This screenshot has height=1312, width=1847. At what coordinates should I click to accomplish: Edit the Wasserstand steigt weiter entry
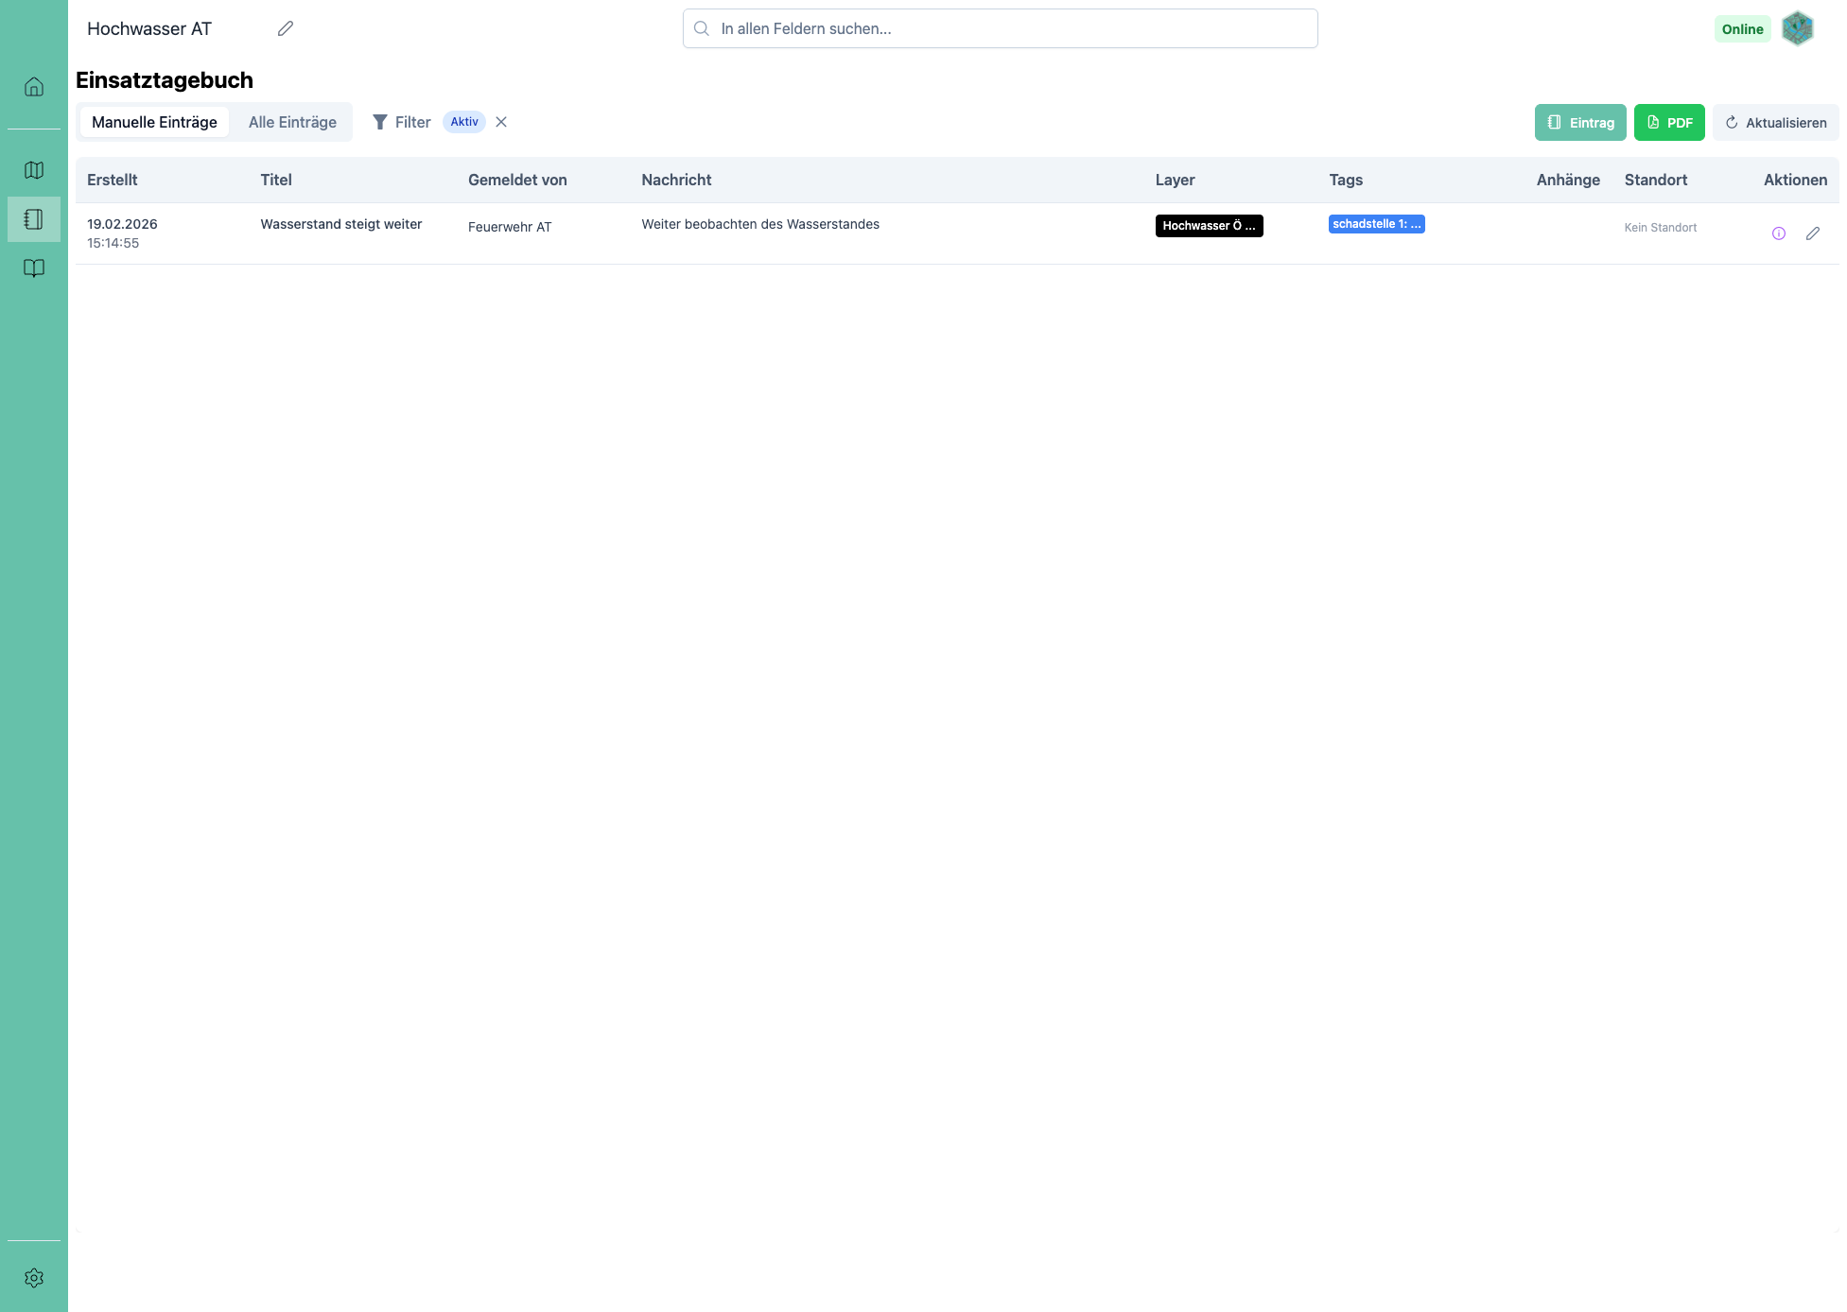pos(1812,233)
